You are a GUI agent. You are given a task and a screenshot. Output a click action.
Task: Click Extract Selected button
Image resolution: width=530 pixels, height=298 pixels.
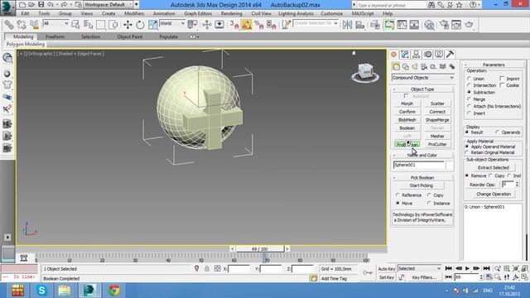pos(494,167)
